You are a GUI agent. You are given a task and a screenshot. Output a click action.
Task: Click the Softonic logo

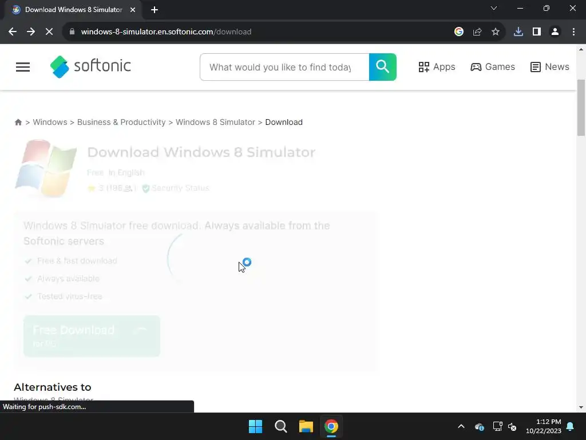(90, 66)
